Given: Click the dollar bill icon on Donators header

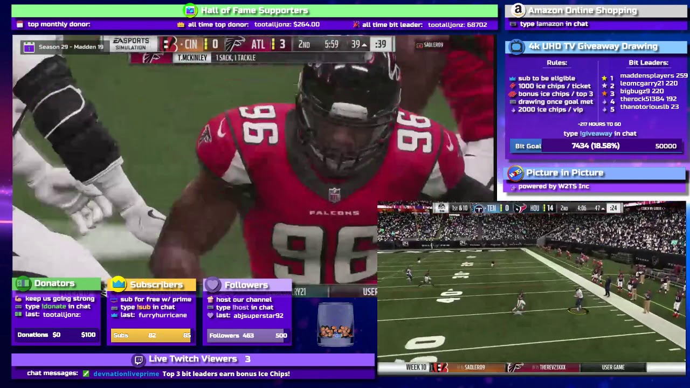Looking at the screenshot, I should tap(23, 283).
